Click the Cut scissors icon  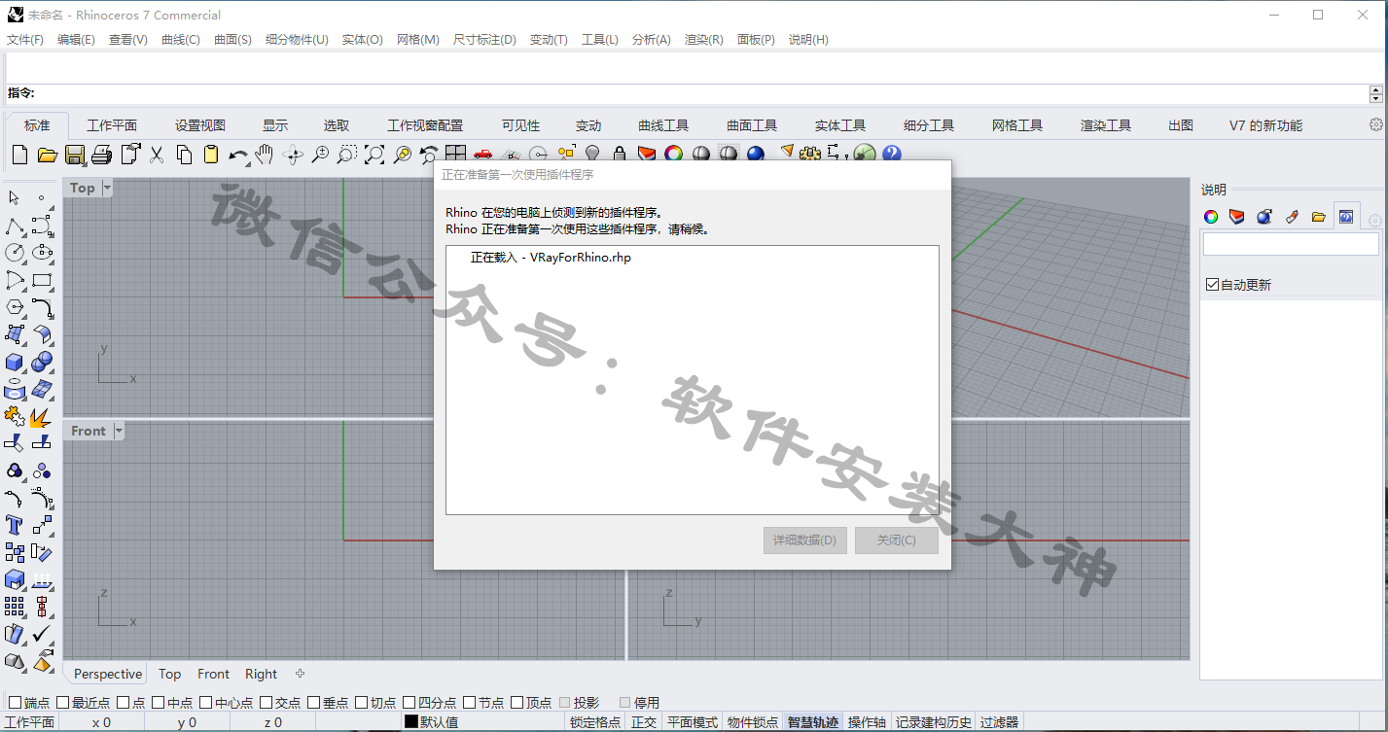point(157,155)
